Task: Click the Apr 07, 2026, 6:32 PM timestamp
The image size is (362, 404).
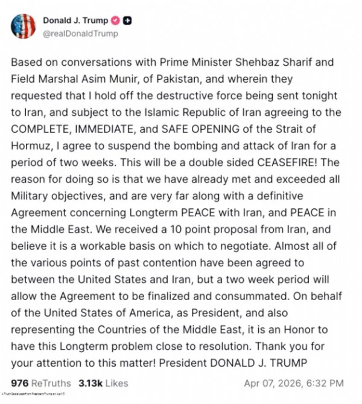Action: pyautogui.click(x=294, y=383)
